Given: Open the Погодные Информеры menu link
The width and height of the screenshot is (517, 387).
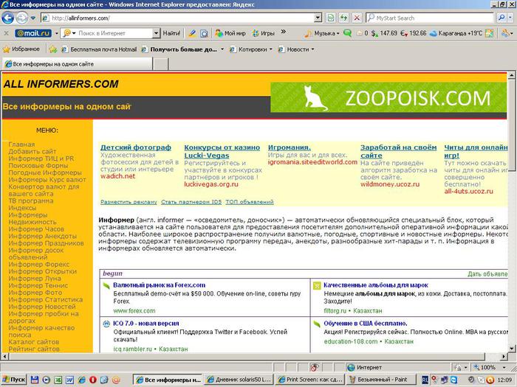Looking at the screenshot, I should pyautogui.click(x=45, y=172).
